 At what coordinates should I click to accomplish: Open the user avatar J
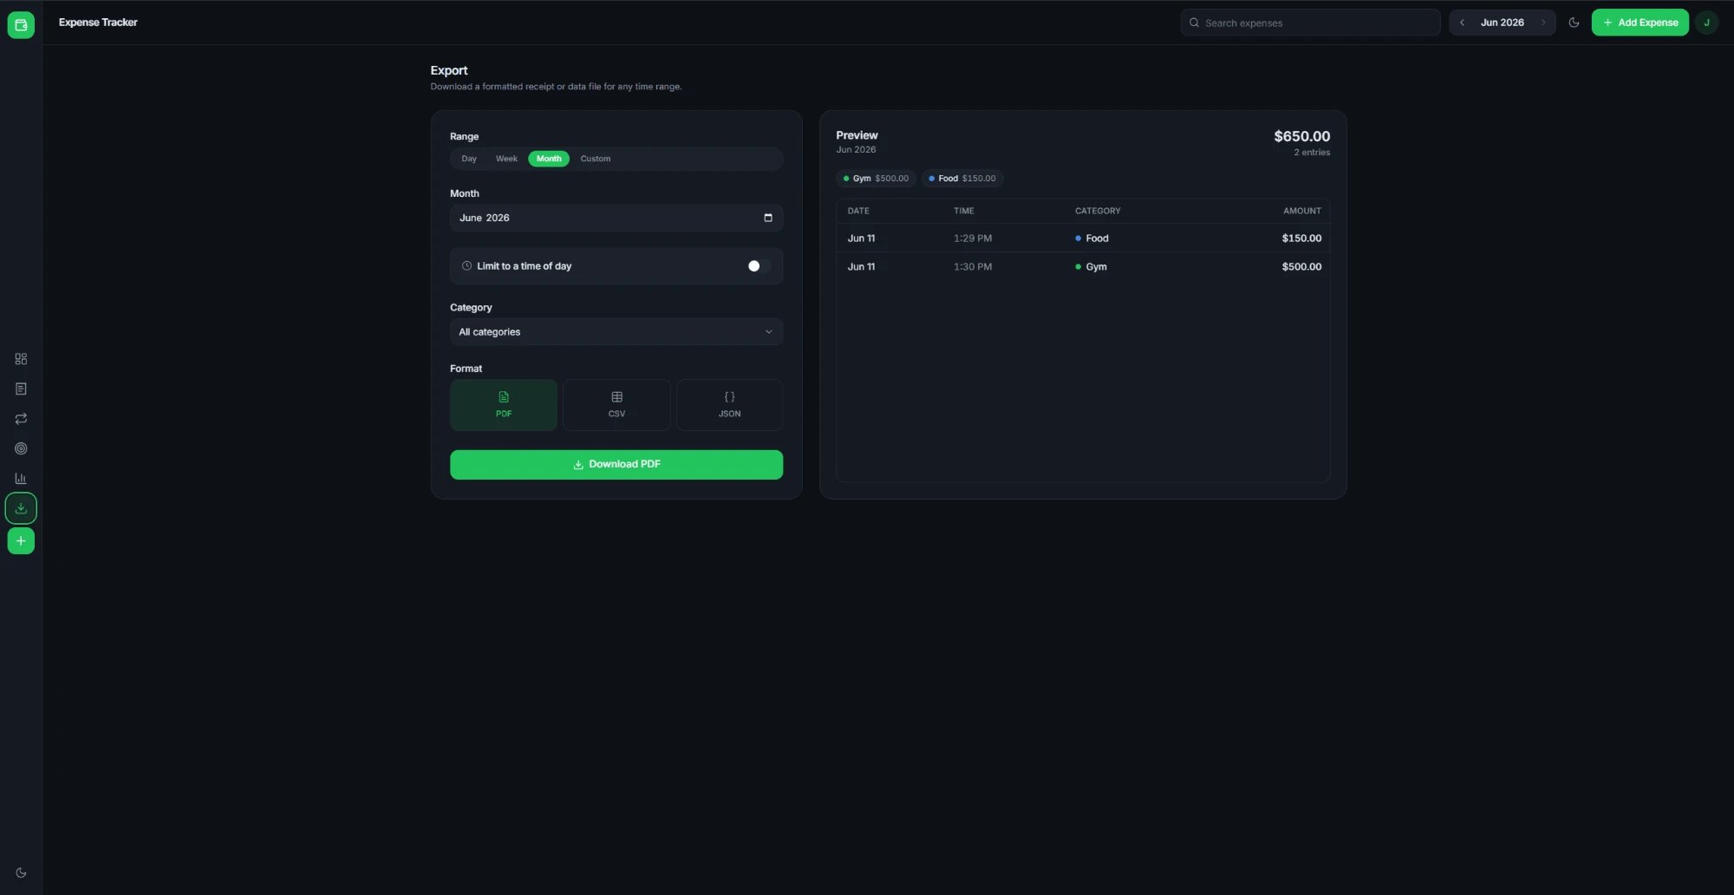pyautogui.click(x=1706, y=23)
